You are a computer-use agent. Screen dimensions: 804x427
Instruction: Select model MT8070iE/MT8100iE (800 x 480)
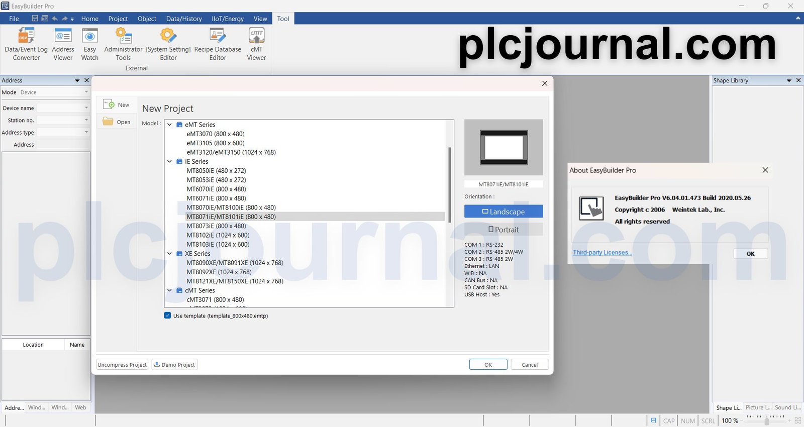231,207
